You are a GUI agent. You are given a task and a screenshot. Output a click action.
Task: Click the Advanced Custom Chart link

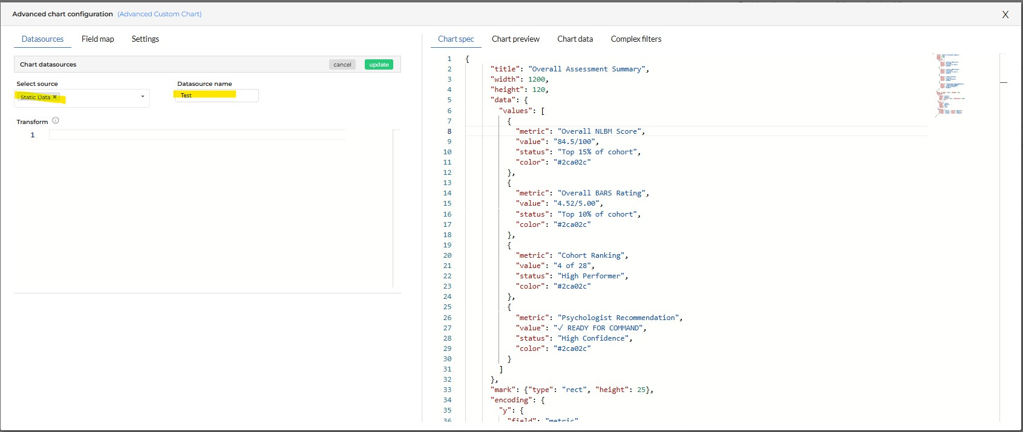tap(160, 14)
